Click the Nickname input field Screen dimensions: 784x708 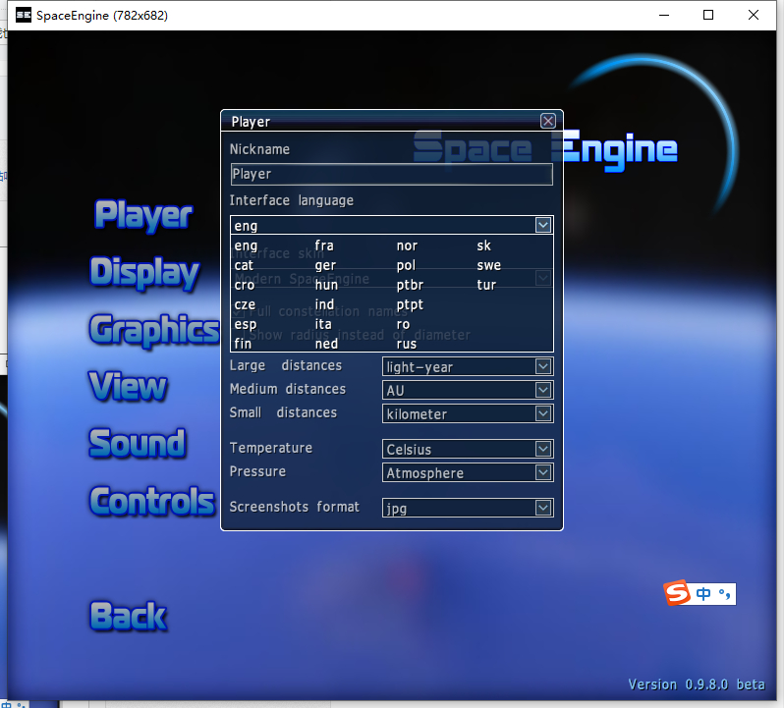[391, 174]
